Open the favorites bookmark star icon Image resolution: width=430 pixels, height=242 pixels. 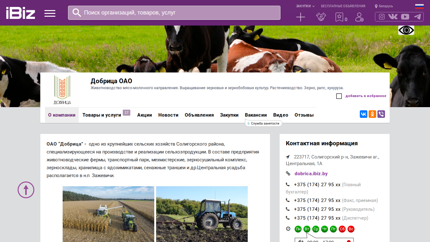(x=339, y=17)
